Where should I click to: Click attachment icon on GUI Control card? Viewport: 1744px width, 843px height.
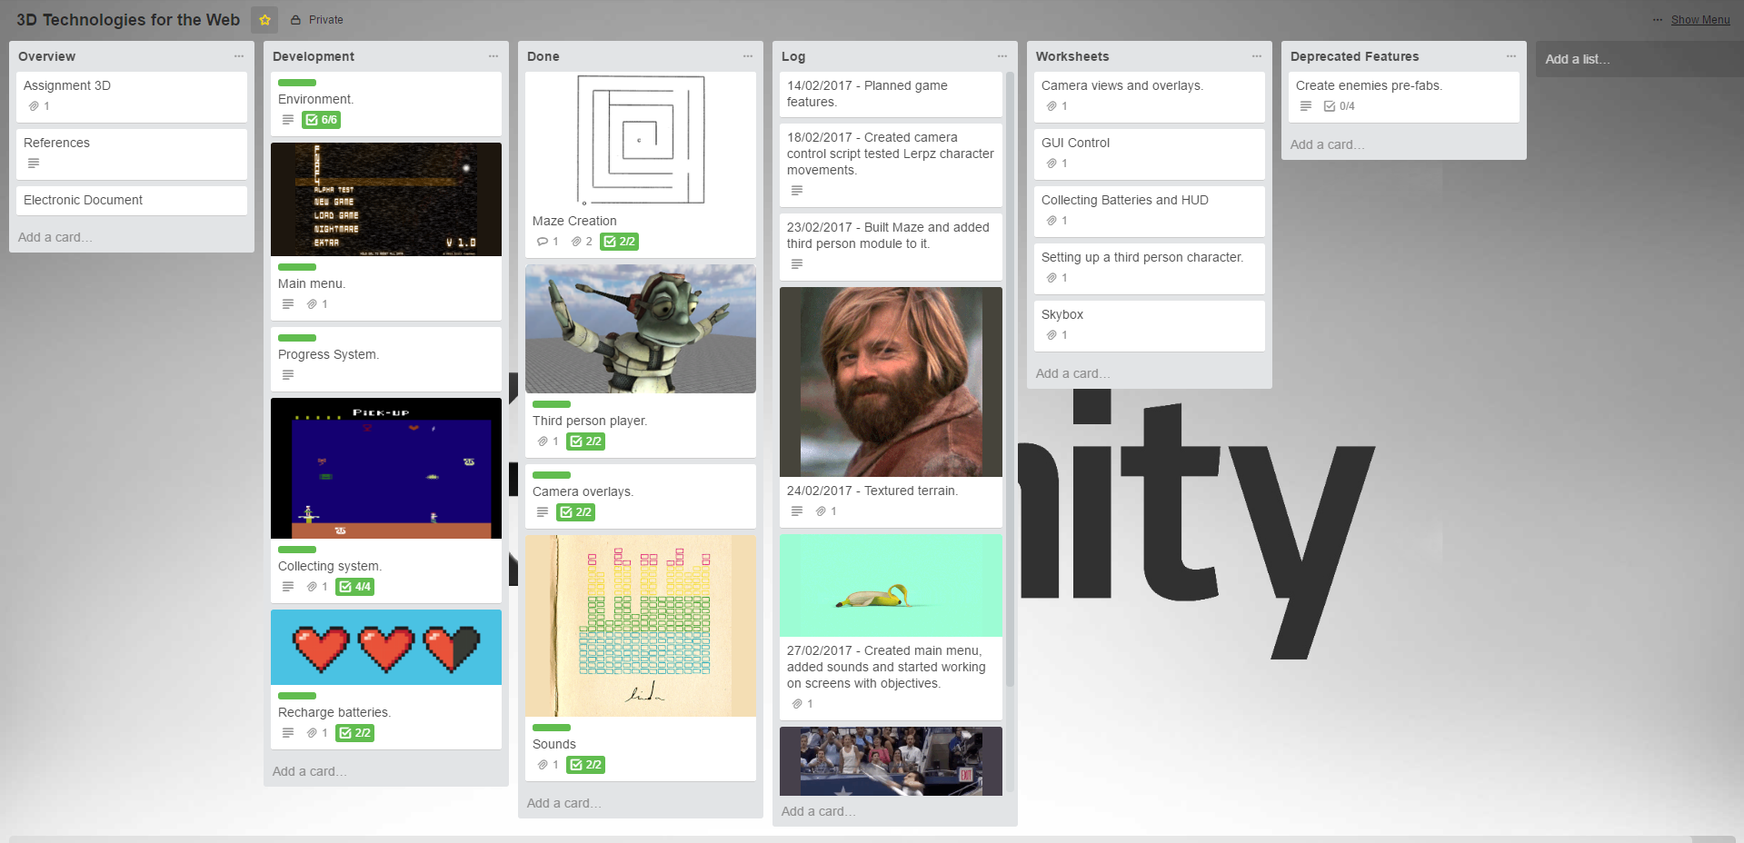pos(1051,164)
